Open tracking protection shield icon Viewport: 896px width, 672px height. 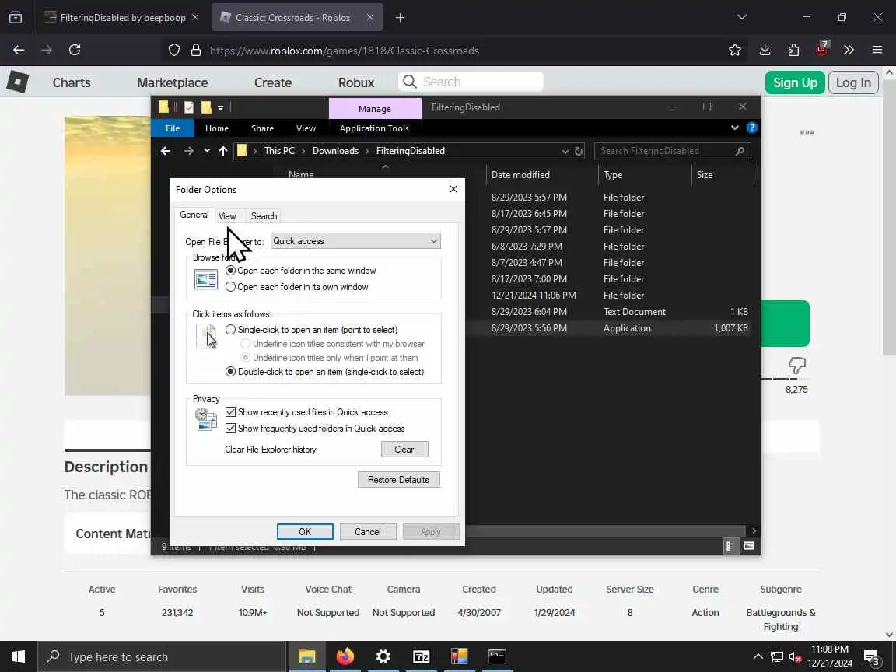(174, 51)
